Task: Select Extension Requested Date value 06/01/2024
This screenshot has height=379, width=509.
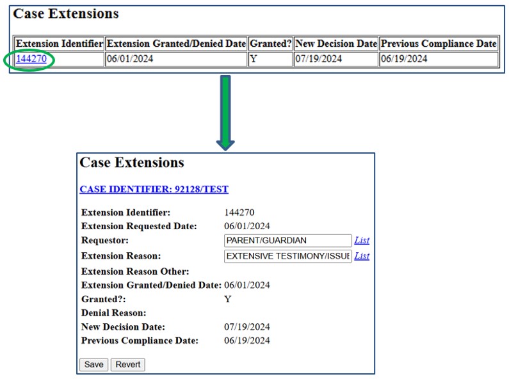Action: coord(247,226)
